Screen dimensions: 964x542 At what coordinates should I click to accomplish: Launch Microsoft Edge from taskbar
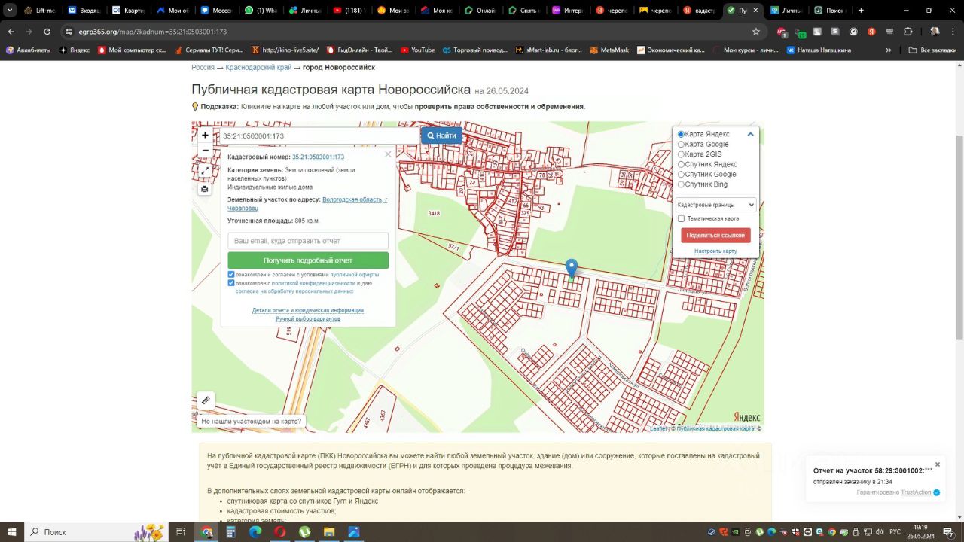pos(255,531)
